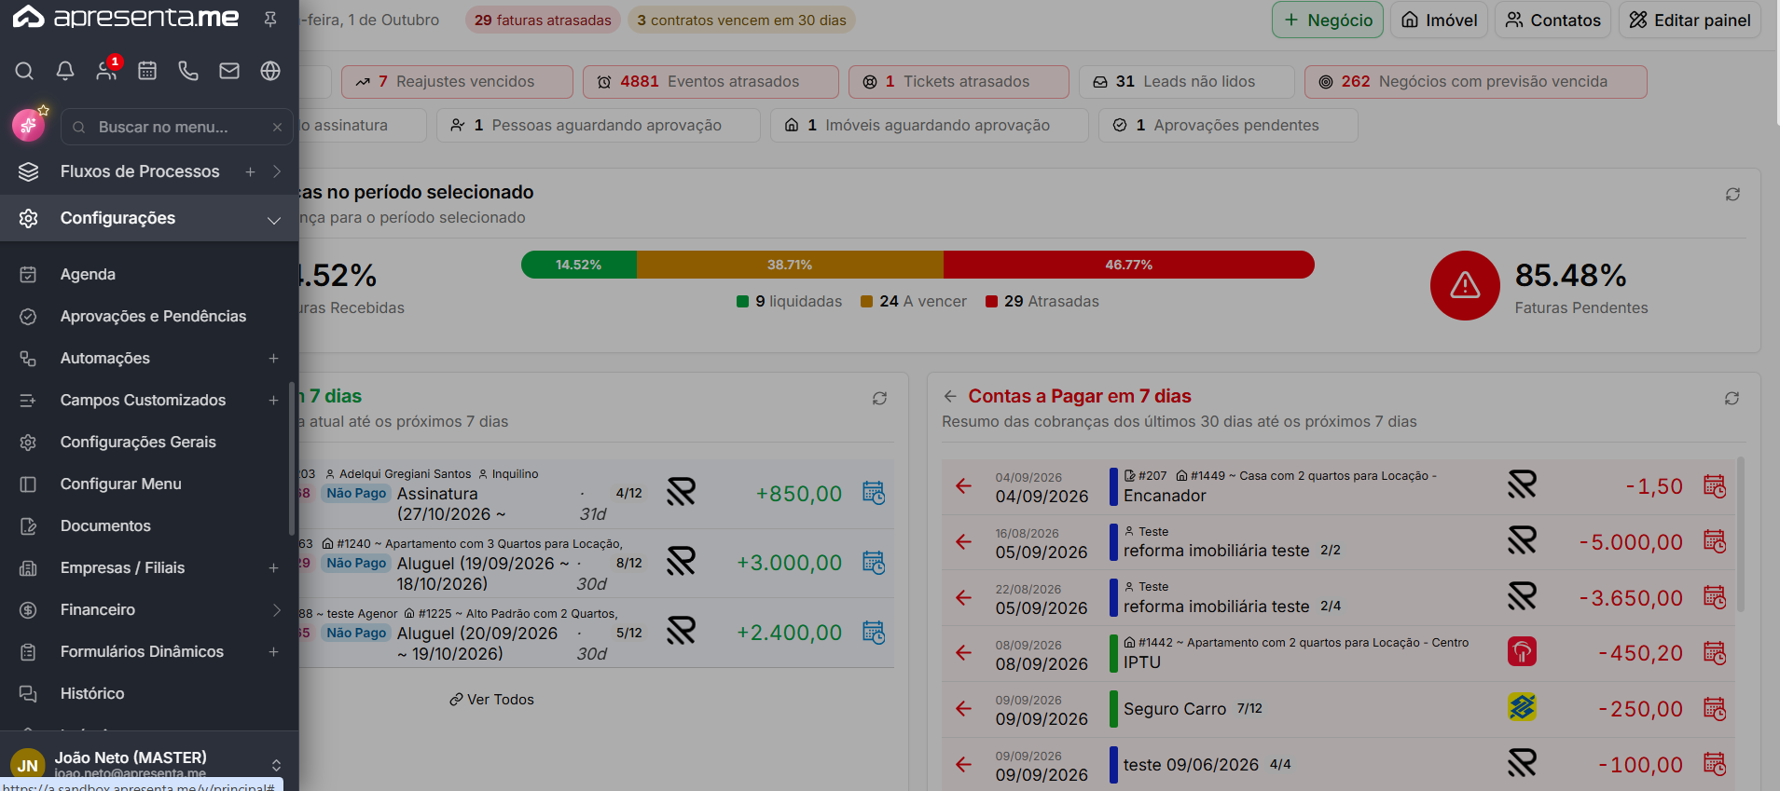The height and width of the screenshot is (791, 1780).
Task: Pin the sidebar with the pin icon
Action: click(x=270, y=20)
